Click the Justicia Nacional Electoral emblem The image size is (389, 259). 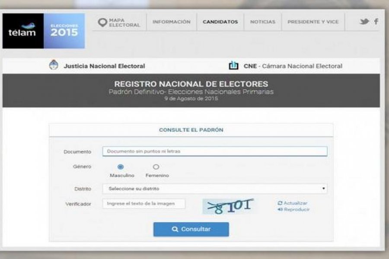[x=54, y=65]
